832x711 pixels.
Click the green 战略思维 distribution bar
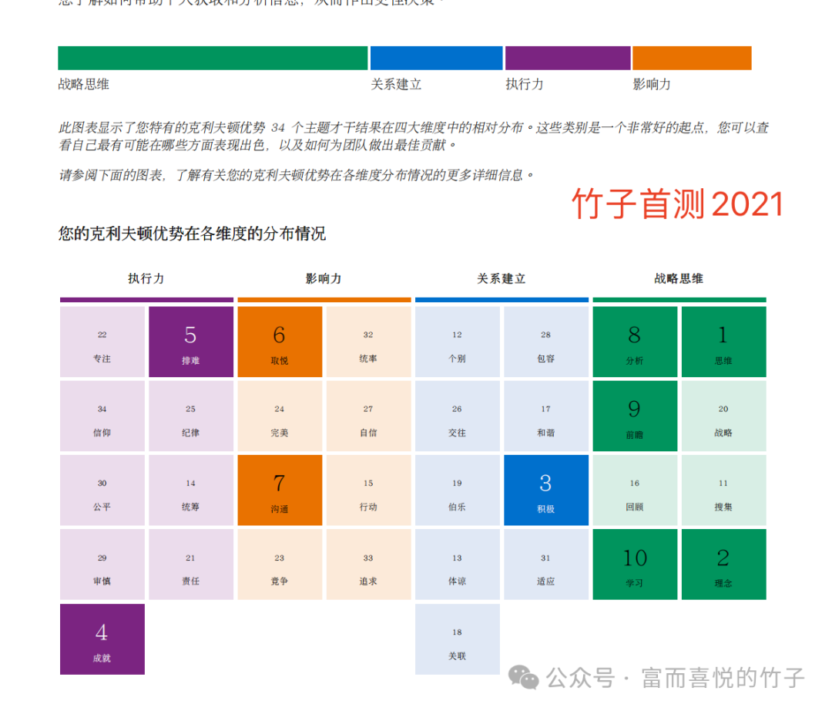pos(213,58)
